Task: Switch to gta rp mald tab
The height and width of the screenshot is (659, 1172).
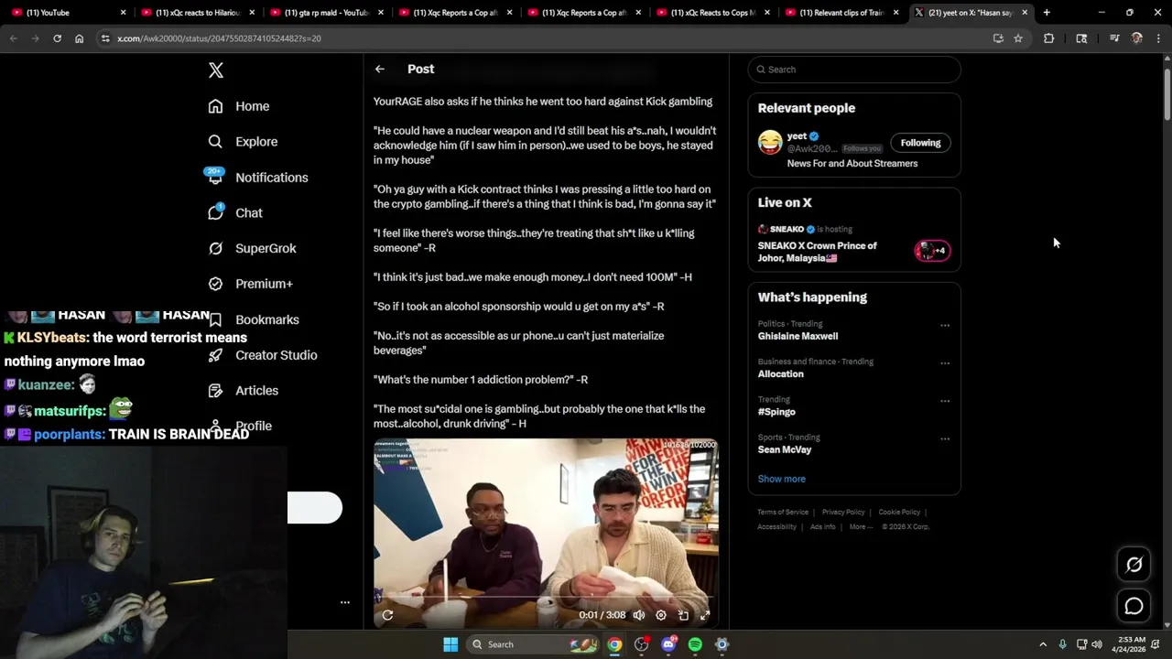Action: (x=325, y=13)
